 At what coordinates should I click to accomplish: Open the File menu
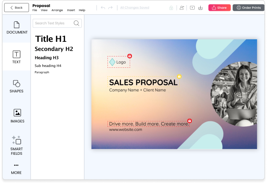tap(35, 10)
